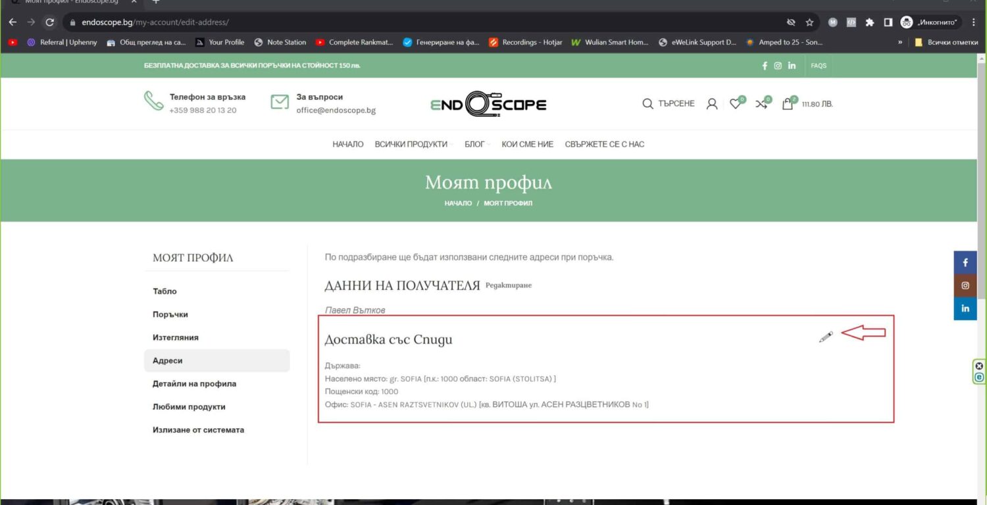Click the envelope email icon
Viewport: 987px width, 505px height.
[280, 102]
